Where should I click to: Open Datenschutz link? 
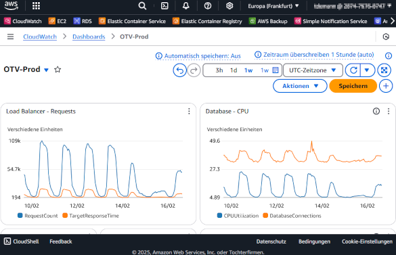pos(271,241)
